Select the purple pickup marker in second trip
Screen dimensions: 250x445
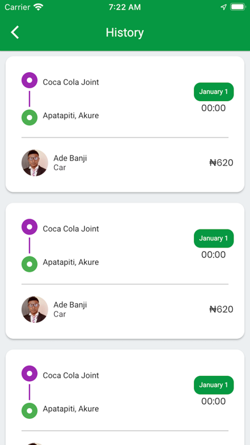coord(29,227)
